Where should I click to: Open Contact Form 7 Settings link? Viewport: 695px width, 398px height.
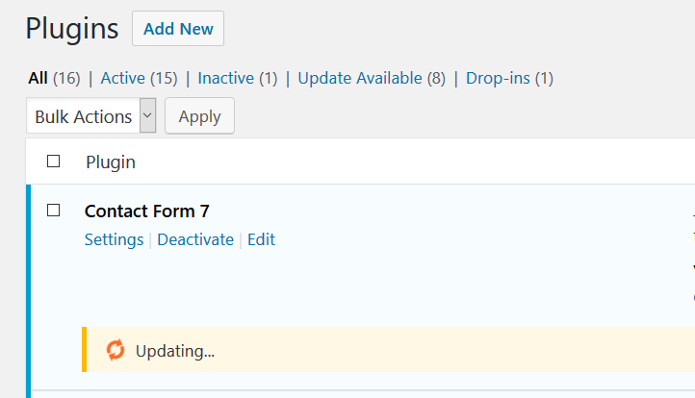point(114,239)
